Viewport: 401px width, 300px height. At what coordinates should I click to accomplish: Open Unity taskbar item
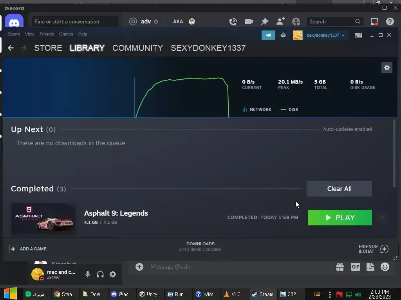(150, 294)
